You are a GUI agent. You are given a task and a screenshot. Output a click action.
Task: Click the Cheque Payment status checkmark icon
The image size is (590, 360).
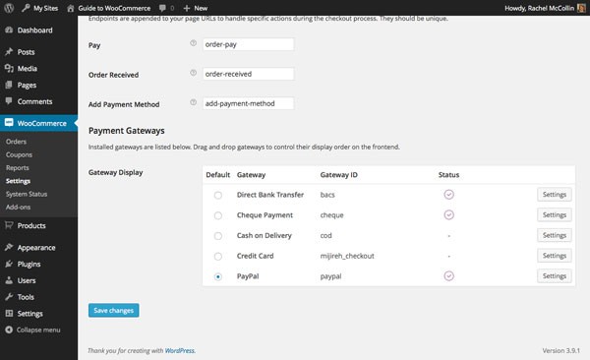pyautogui.click(x=449, y=215)
